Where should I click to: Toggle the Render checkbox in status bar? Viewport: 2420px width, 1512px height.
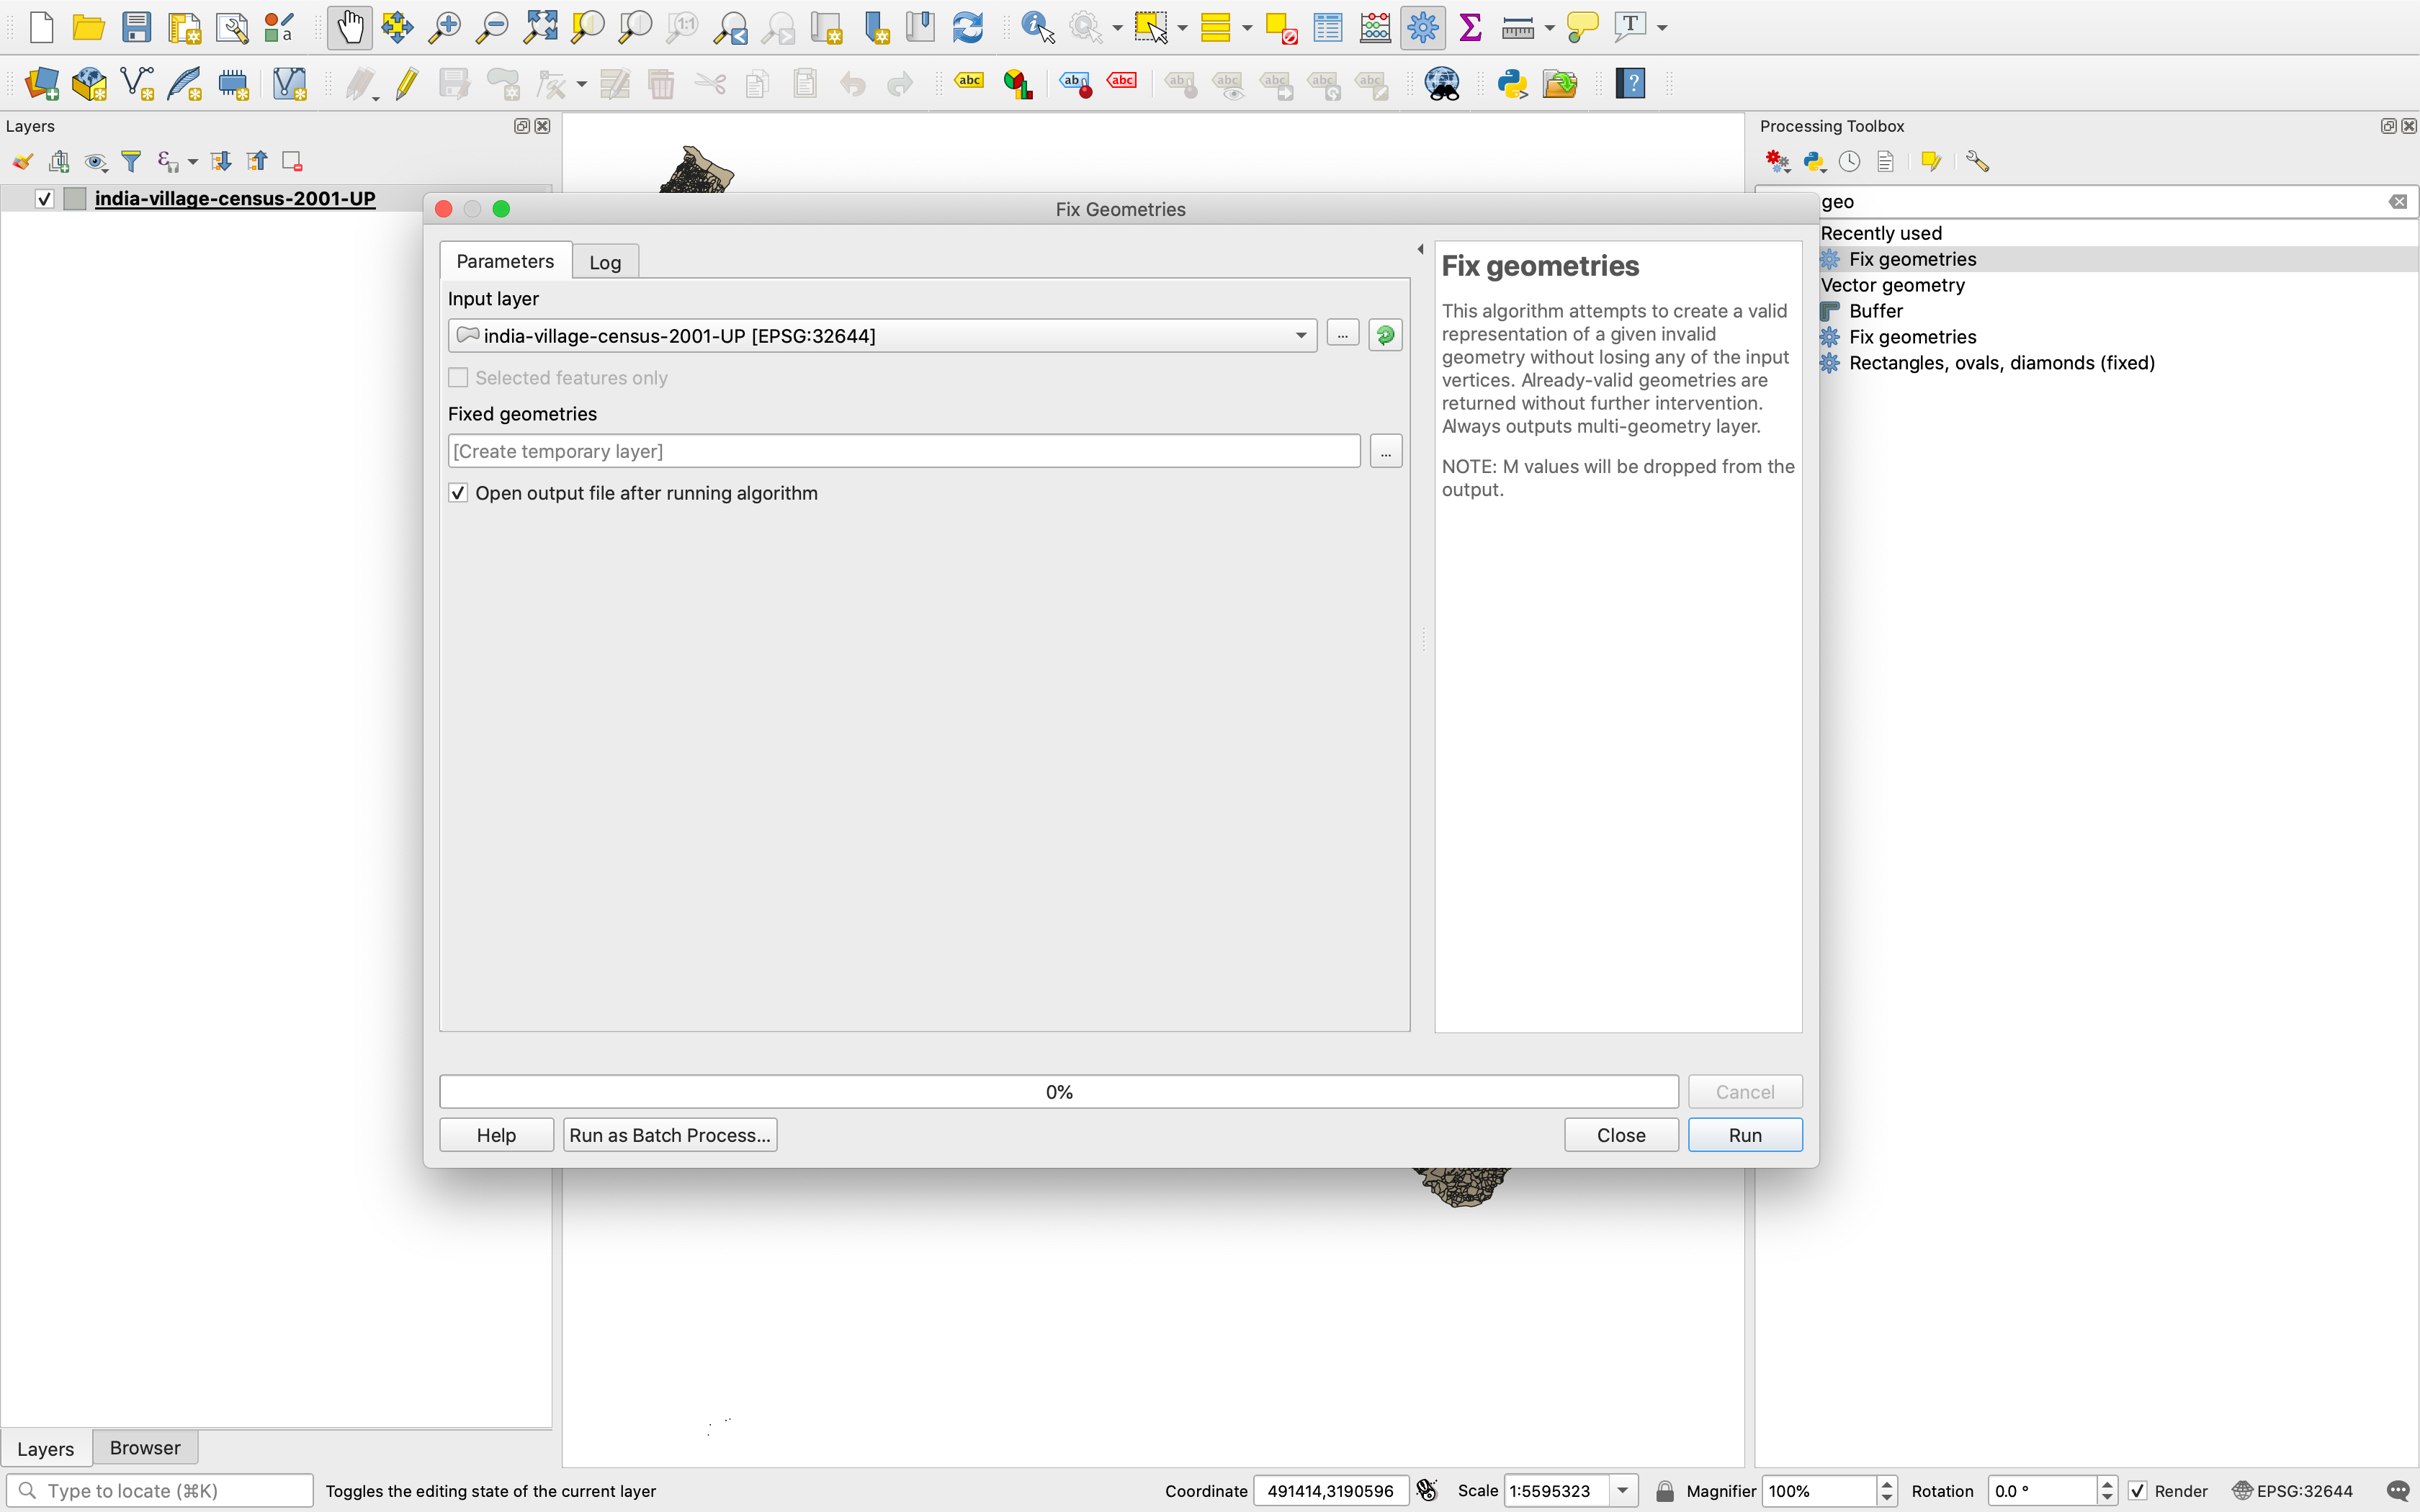[x=2138, y=1491]
